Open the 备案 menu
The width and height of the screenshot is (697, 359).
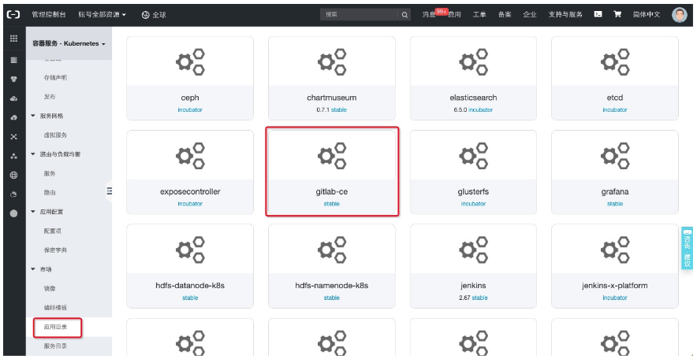(505, 15)
